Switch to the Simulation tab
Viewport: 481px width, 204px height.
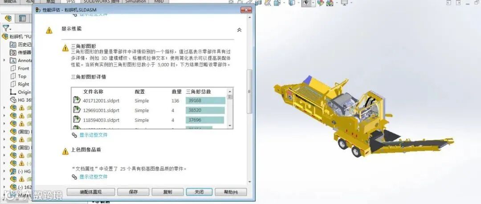click(135, 1)
